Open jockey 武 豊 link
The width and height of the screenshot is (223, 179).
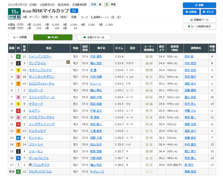point(93,70)
